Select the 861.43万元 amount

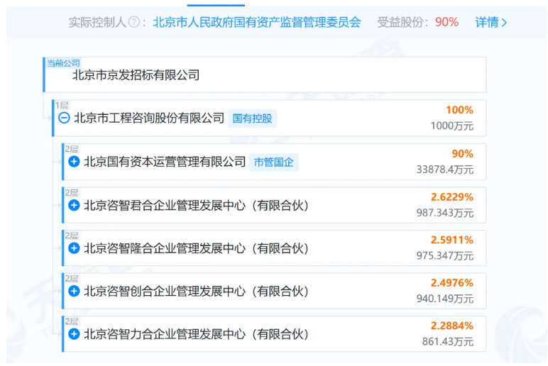448,342
